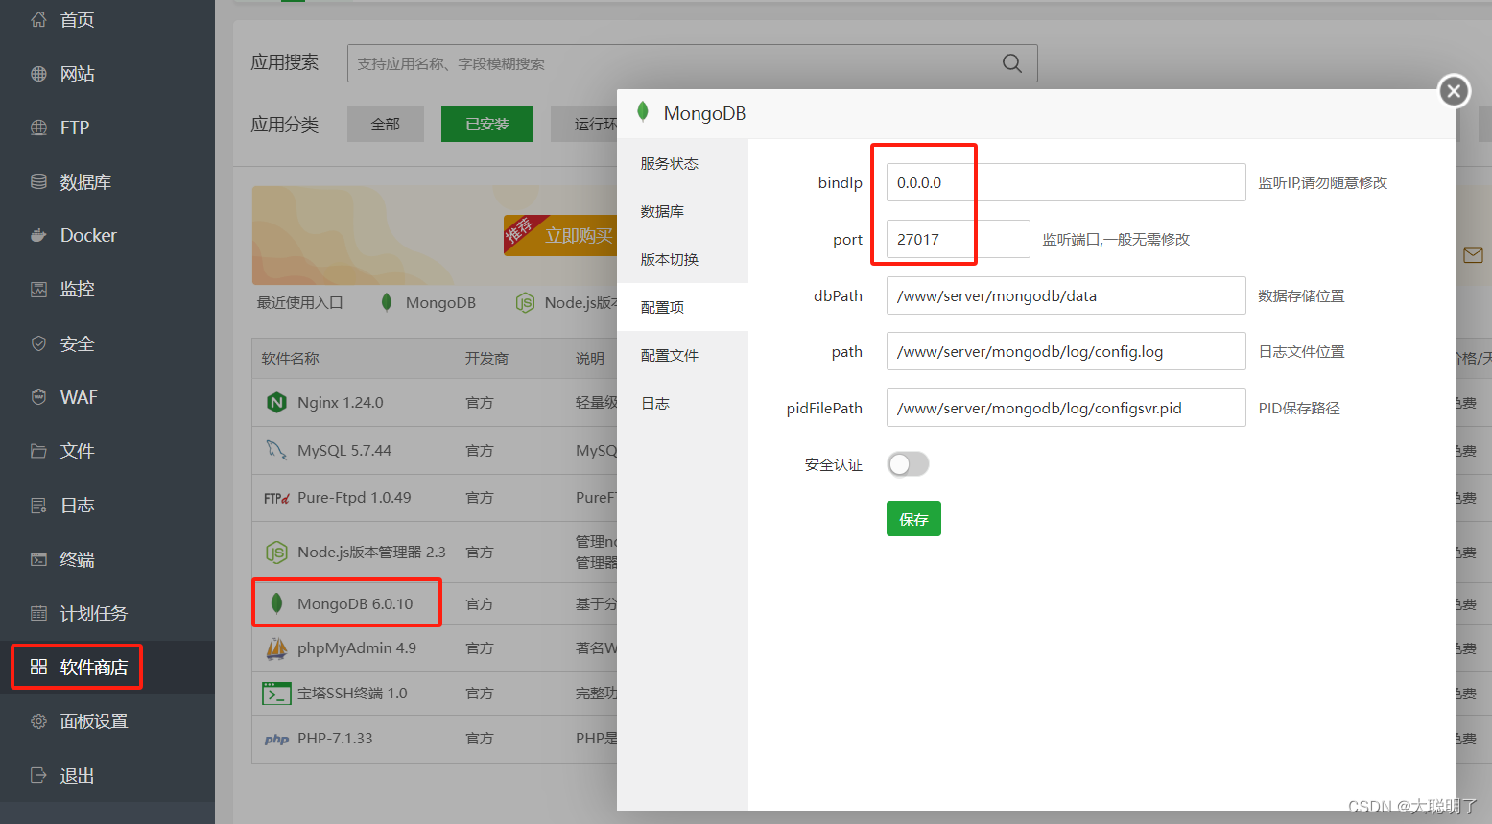Open the 数据库 database icon

(x=38, y=181)
